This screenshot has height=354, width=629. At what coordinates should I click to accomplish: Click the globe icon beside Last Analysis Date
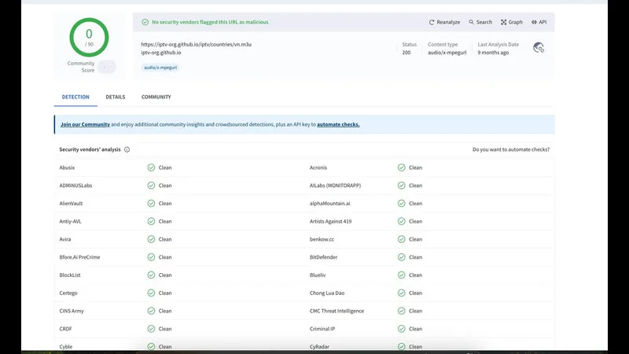[x=539, y=48]
